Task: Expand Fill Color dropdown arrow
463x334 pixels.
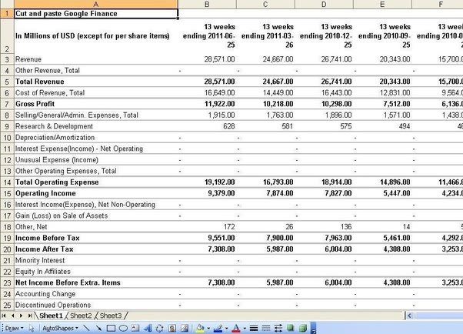Action: 208,329
